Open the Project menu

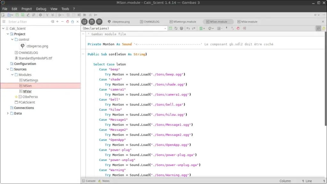click(27, 9)
